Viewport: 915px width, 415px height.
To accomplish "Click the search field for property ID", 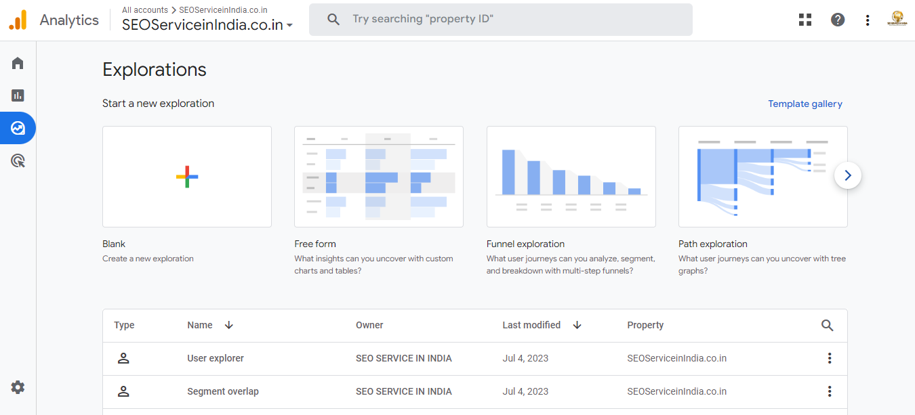I will (502, 20).
